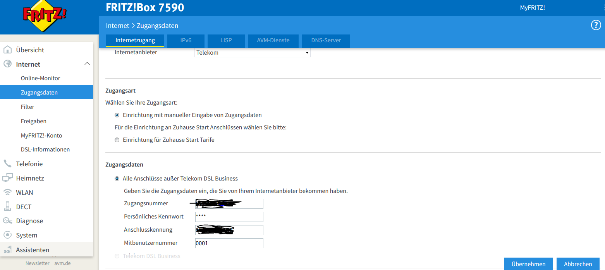Image resolution: width=605 pixels, height=270 pixels.
Task: Open the Newsletter link
Action: (38, 263)
